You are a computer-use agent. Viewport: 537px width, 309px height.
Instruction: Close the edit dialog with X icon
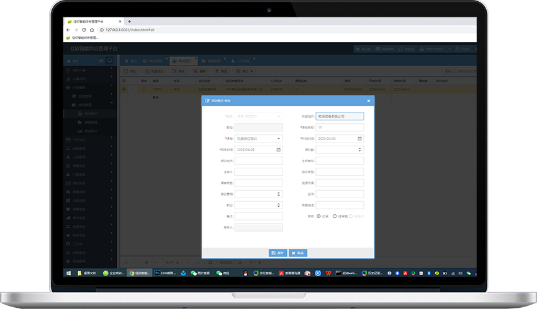[368, 100]
